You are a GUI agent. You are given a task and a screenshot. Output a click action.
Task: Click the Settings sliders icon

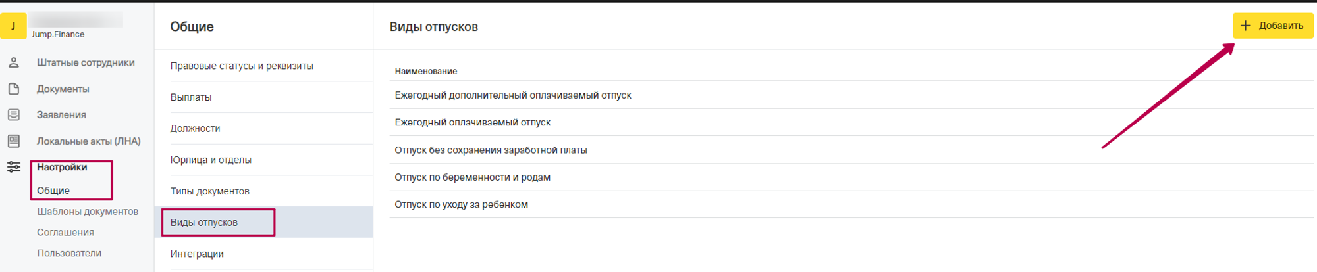click(x=14, y=167)
